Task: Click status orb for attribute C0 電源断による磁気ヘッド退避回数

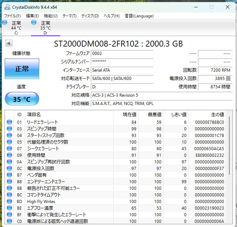Action: 9,221
